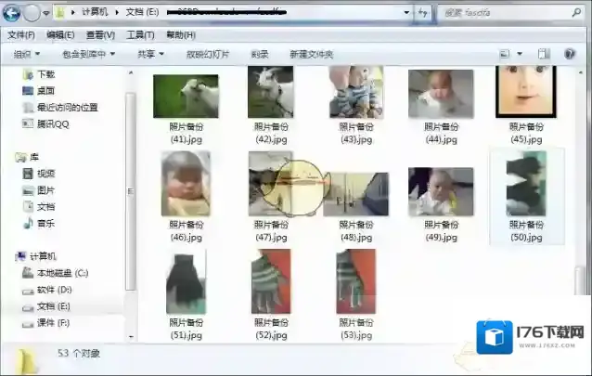
Task: Click the help question mark icon
Action: click(570, 54)
